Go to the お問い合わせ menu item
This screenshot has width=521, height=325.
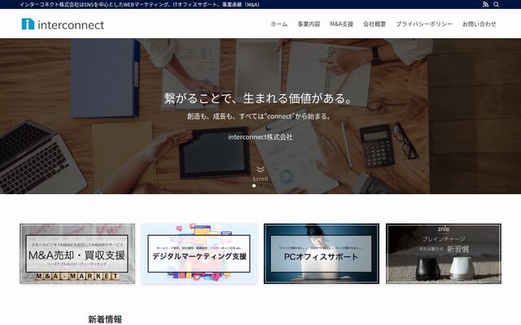coord(479,24)
